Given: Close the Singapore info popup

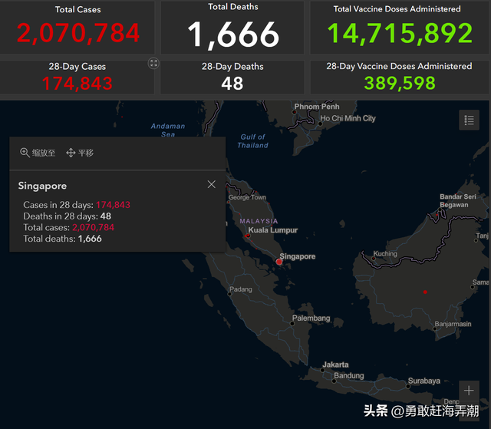Looking at the screenshot, I should coord(212,184).
